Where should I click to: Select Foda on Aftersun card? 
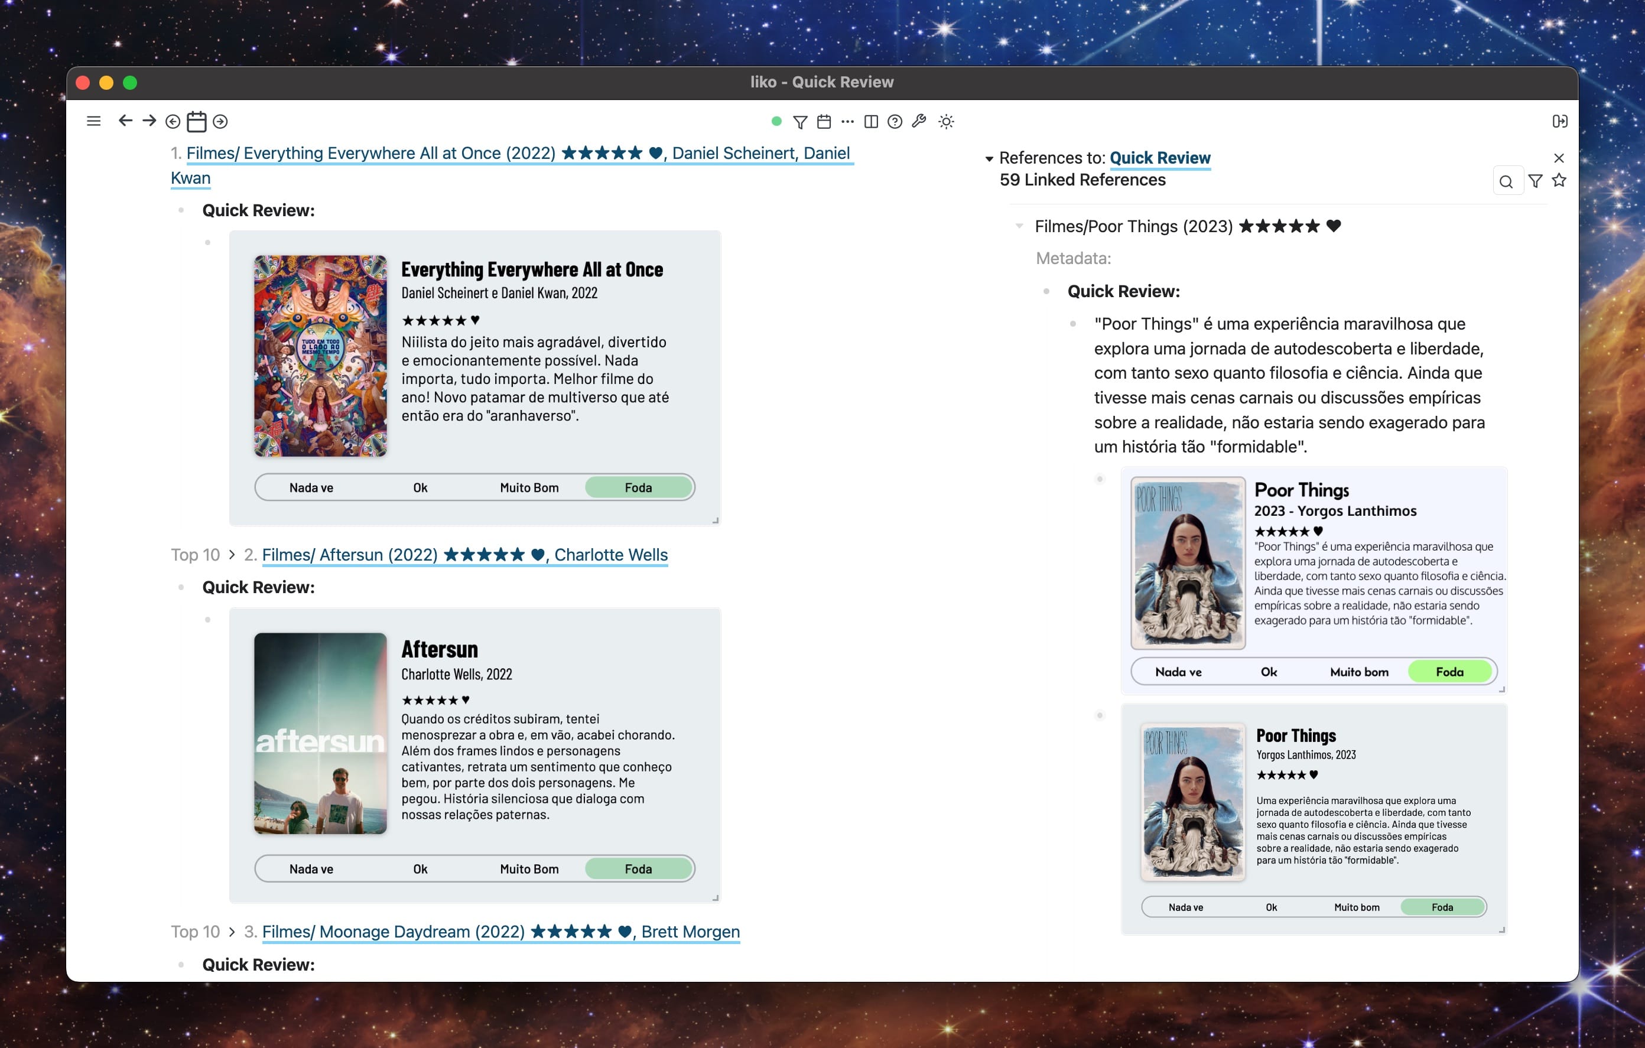638,868
